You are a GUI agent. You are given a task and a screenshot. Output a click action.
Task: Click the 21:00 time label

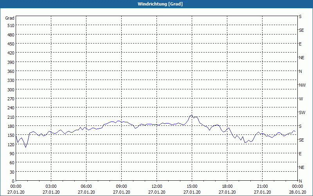[x=262, y=187]
